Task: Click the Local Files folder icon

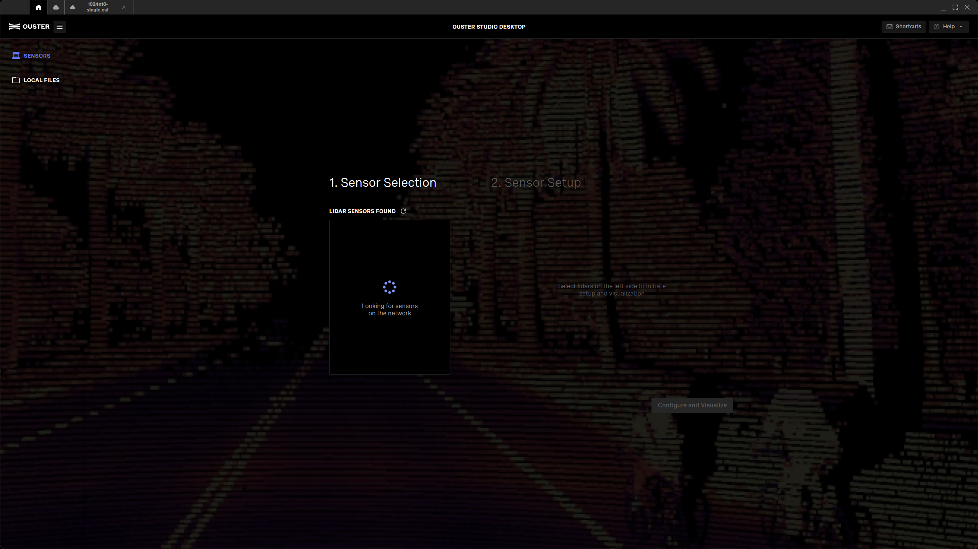Action: click(x=16, y=80)
